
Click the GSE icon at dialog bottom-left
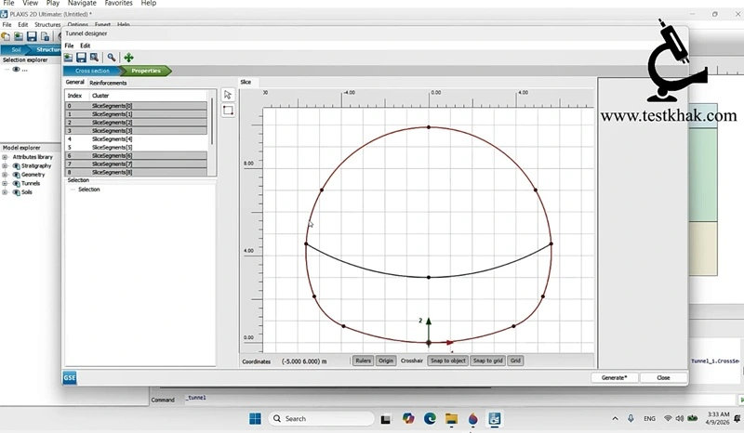point(69,377)
